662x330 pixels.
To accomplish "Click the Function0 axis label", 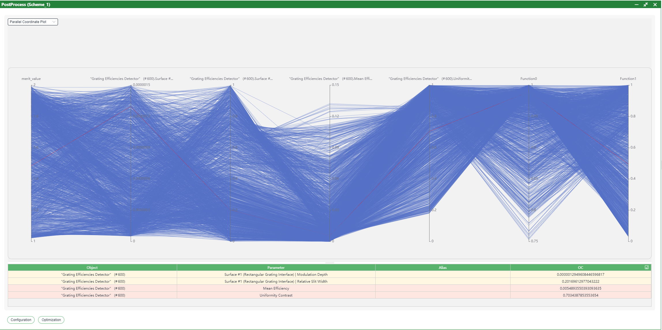I will tap(529, 79).
